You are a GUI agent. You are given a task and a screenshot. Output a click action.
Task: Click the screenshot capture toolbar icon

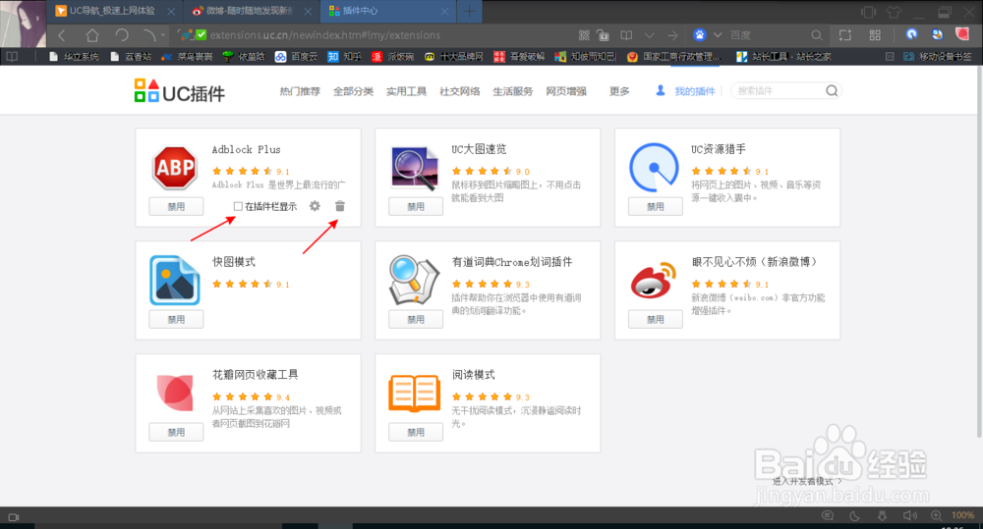845,35
